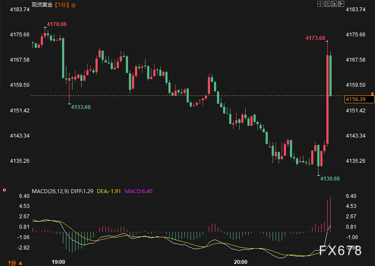Click the orange circle-plus icon beside 1分

[x=73, y=5]
